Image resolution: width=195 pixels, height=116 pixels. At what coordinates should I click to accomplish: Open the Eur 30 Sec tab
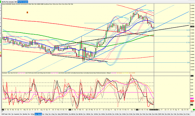180,114
